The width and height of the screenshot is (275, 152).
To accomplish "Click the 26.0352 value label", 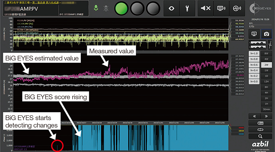I will pos(238,94).
